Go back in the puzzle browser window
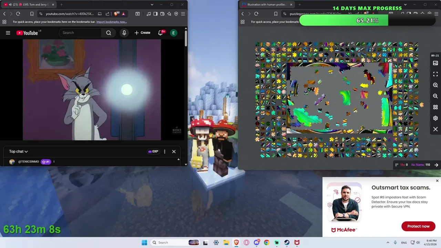This screenshot has height=248, width=441. (x=243, y=14)
